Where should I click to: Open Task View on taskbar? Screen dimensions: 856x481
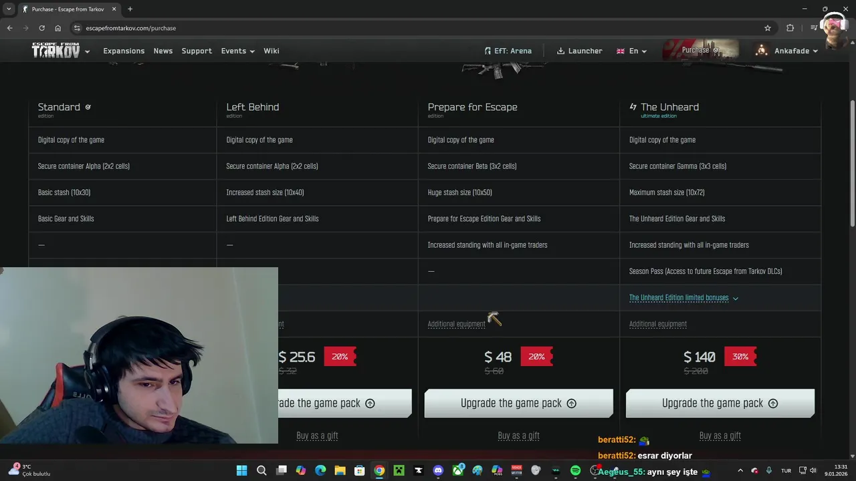(x=282, y=470)
